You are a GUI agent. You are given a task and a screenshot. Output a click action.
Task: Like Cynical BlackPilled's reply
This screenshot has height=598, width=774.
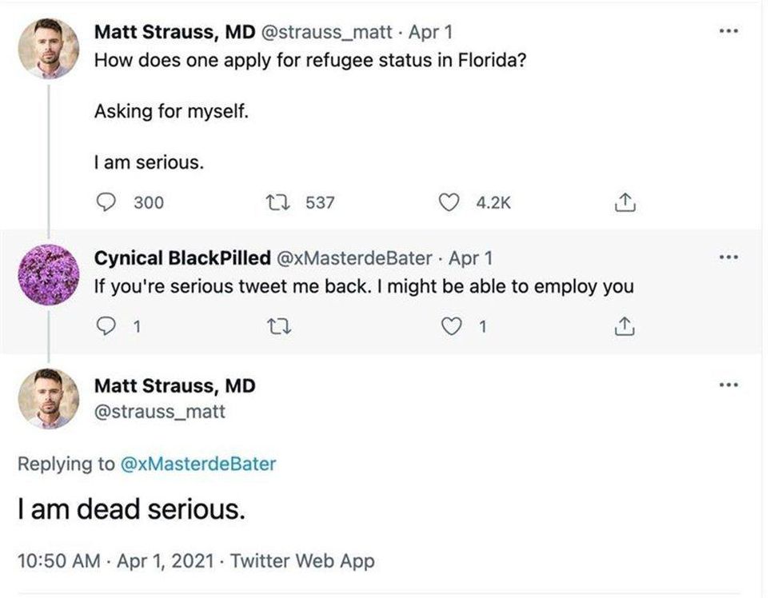click(453, 326)
